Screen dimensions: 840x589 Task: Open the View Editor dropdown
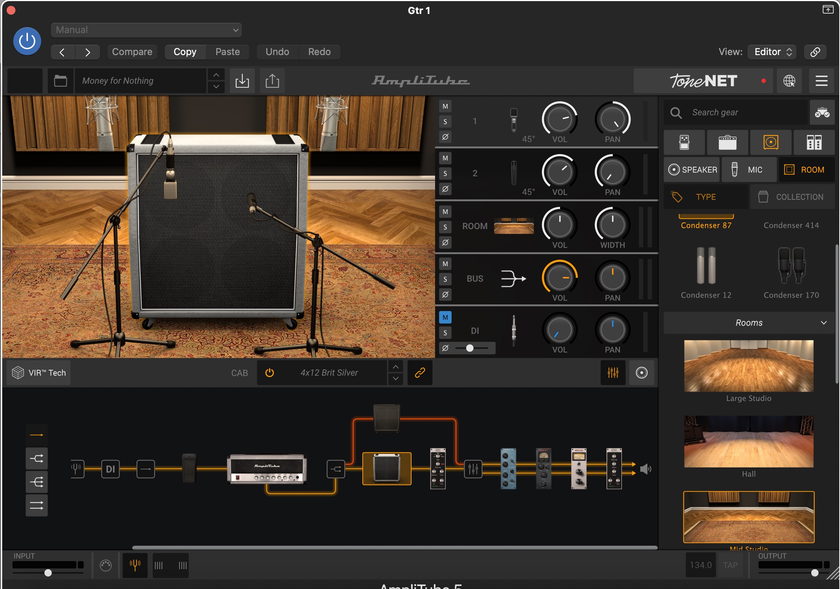(772, 52)
